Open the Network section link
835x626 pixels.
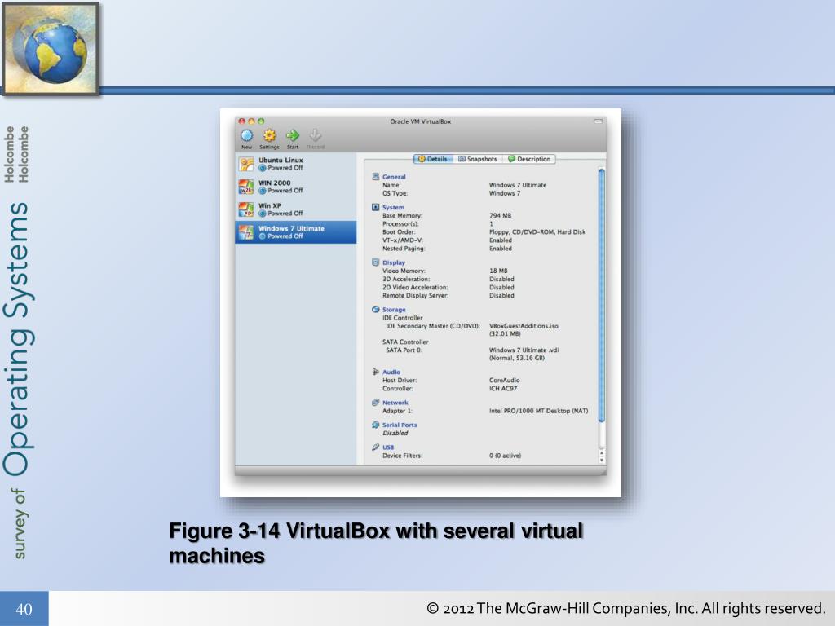(x=395, y=403)
